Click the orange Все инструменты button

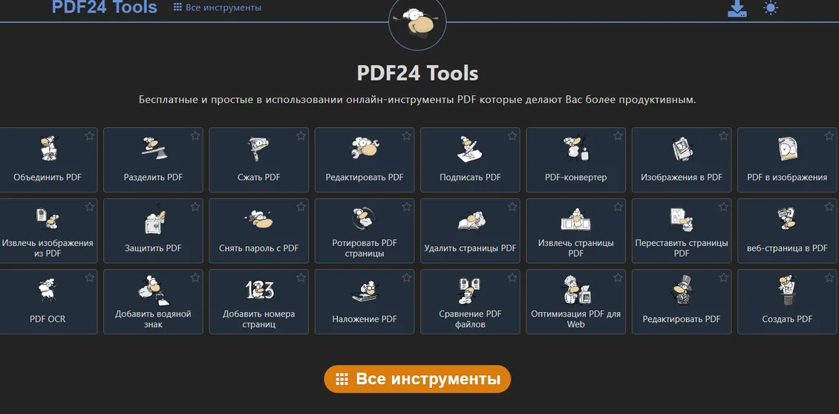[417, 379]
